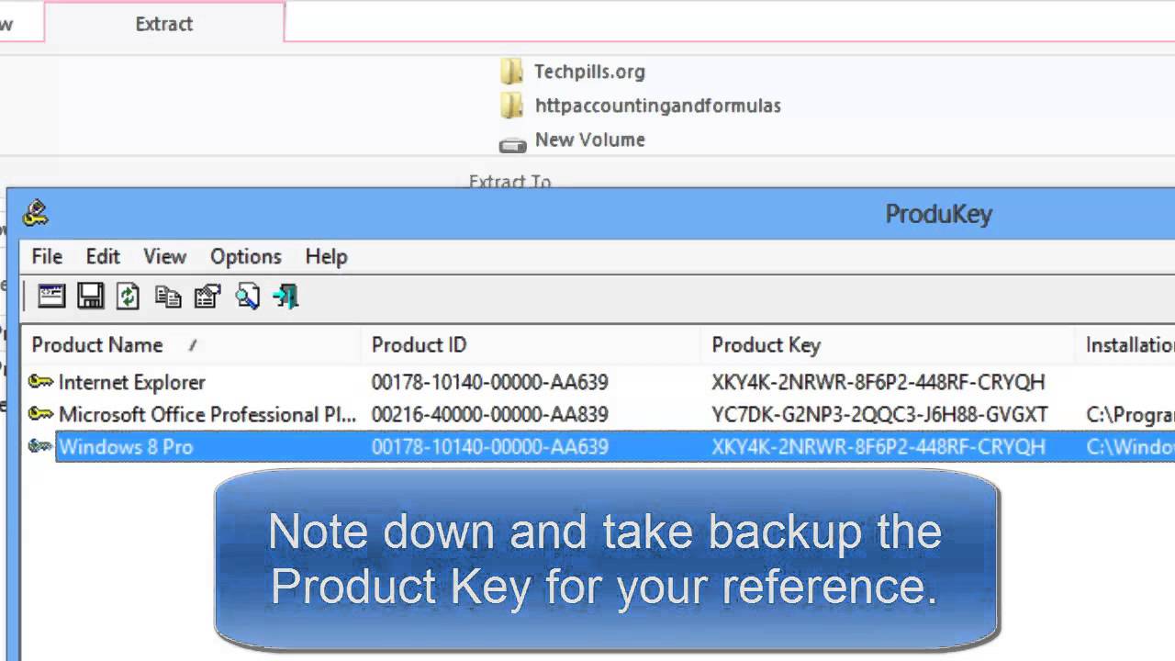Screen dimensions: 1175x661
Task: Click the Copy Selected Items icon
Action: [168, 296]
